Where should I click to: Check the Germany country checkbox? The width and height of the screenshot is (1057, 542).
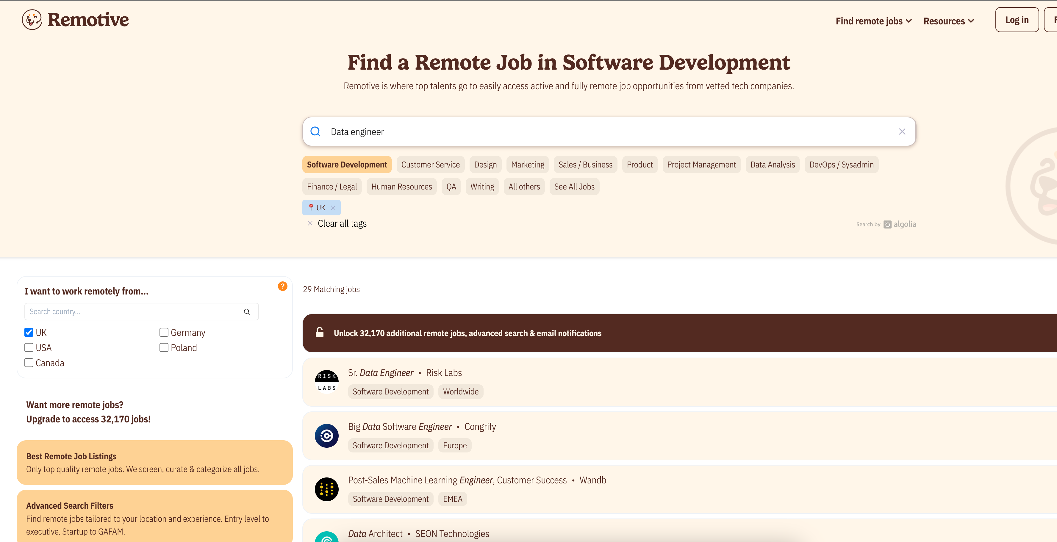[x=164, y=332]
